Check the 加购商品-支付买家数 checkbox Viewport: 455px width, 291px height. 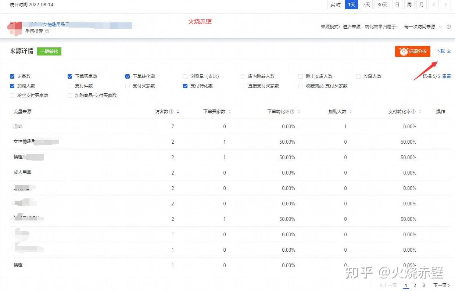point(70,96)
